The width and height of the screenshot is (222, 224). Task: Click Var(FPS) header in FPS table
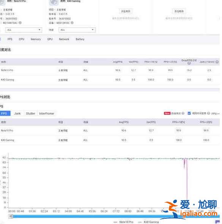coord(151,122)
